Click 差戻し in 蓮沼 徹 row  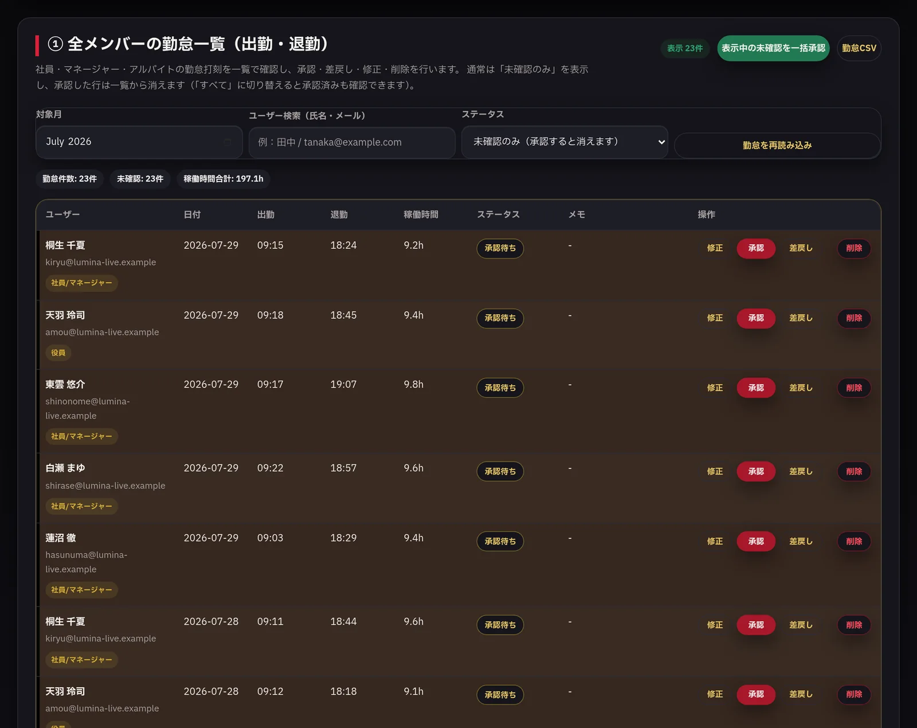point(801,542)
